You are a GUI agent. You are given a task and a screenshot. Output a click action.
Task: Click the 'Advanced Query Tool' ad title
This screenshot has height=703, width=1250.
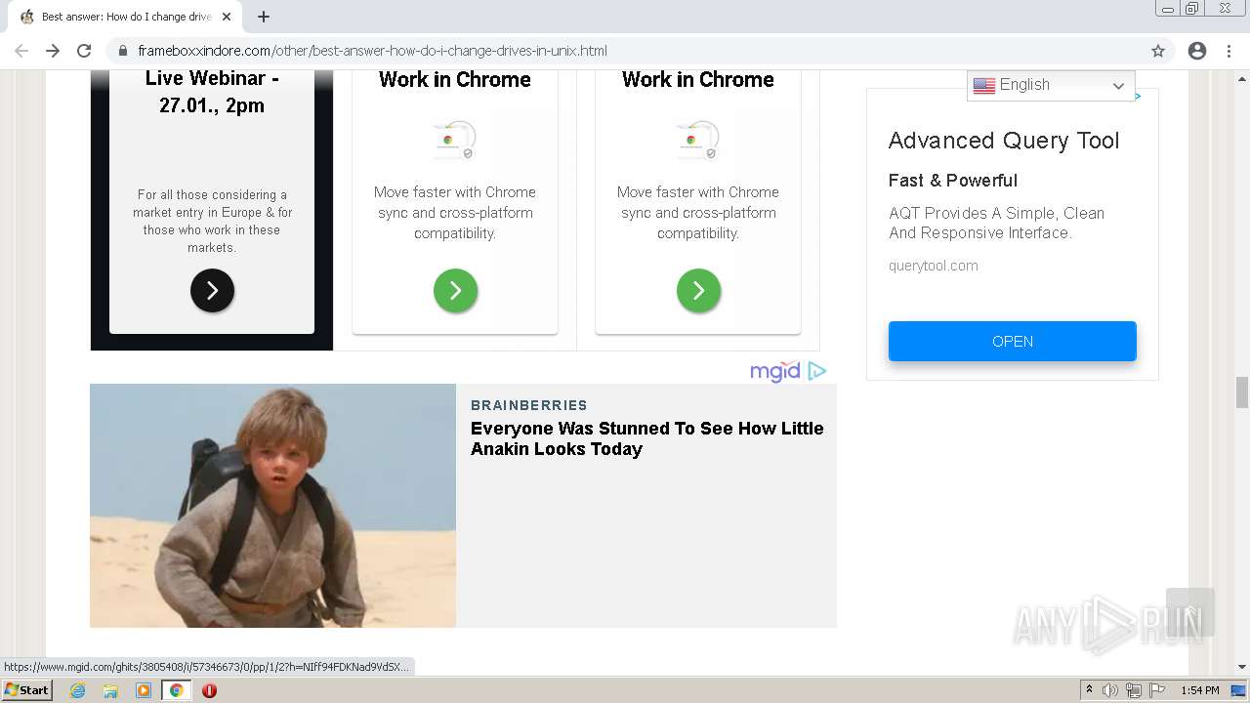(1004, 141)
